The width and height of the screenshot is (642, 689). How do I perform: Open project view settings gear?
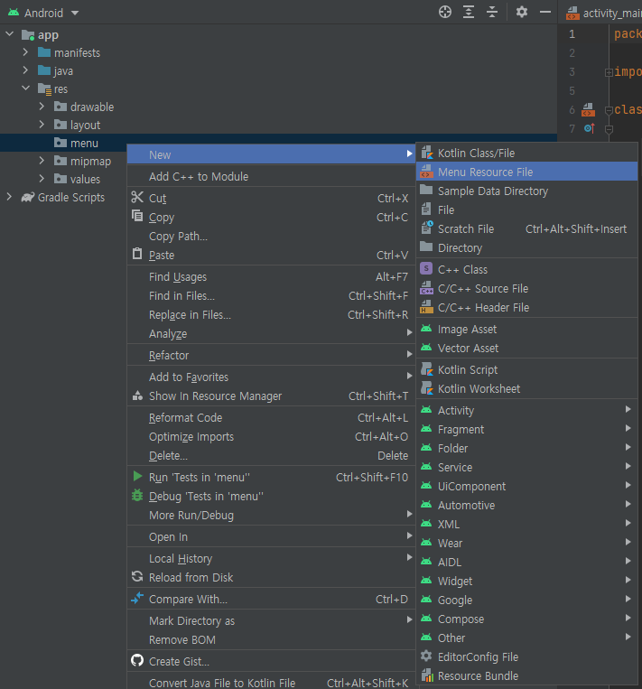(522, 12)
